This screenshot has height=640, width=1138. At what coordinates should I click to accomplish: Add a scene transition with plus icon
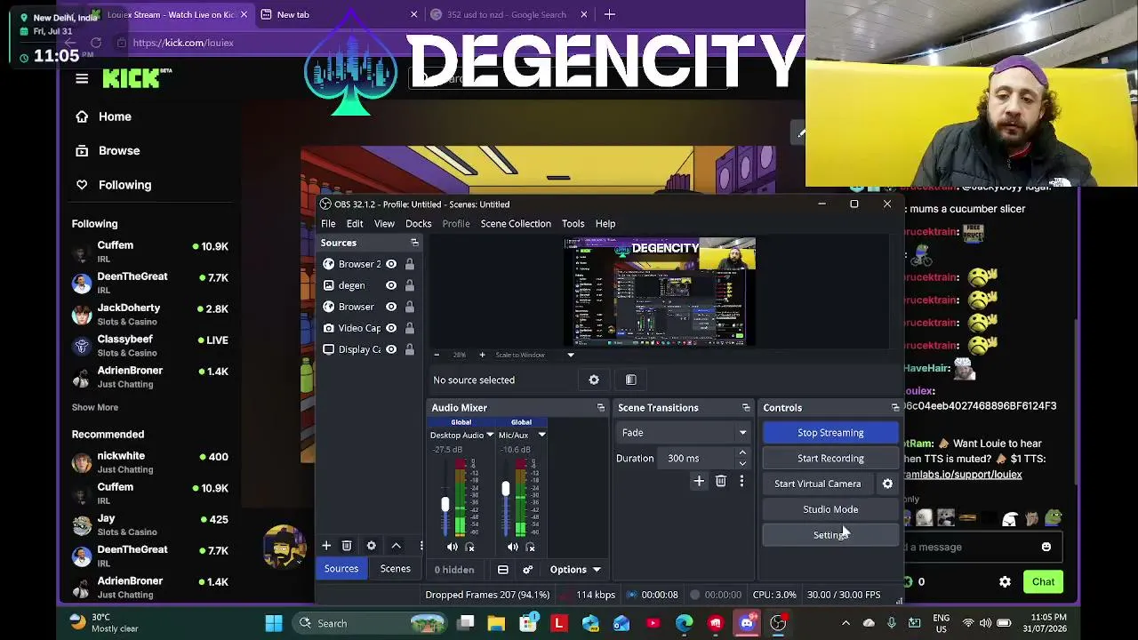point(699,481)
